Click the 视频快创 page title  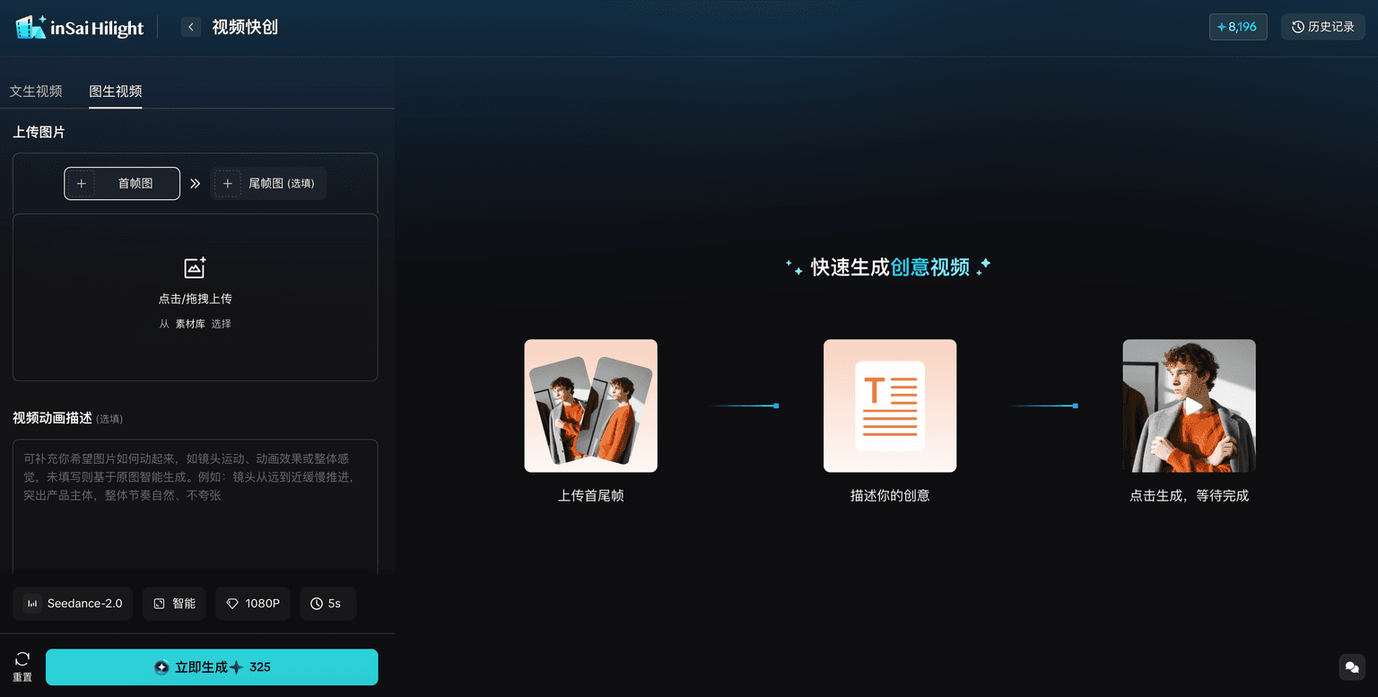[245, 27]
